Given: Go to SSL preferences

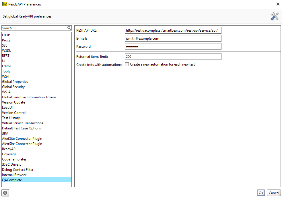Looking at the screenshot, I should (36, 45).
